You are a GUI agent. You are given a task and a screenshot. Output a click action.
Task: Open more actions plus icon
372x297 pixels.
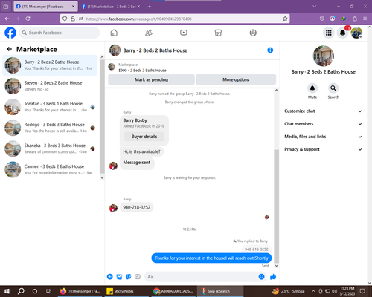click(x=110, y=277)
